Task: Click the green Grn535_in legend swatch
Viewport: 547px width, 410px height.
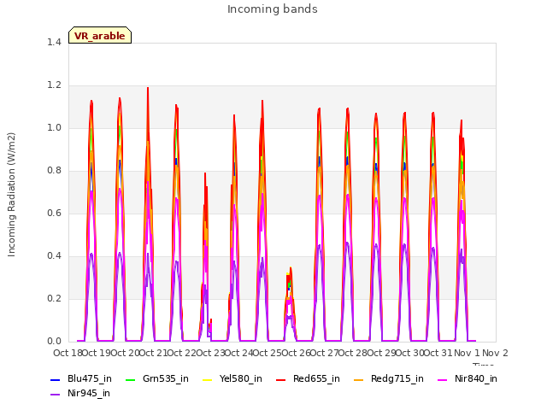Action: pos(130,379)
